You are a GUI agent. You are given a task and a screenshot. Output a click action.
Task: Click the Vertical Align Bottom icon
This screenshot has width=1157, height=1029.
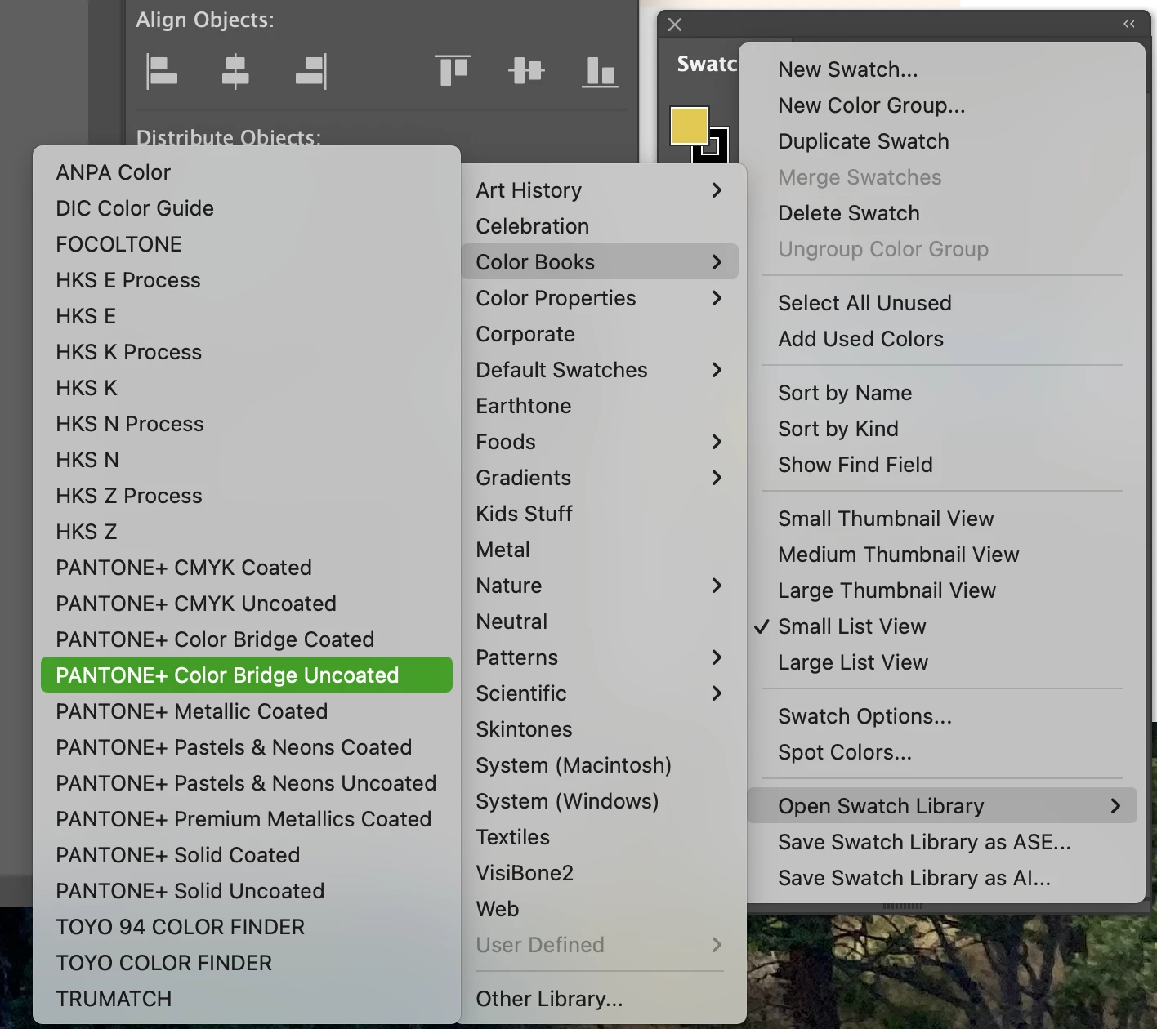pos(600,71)
